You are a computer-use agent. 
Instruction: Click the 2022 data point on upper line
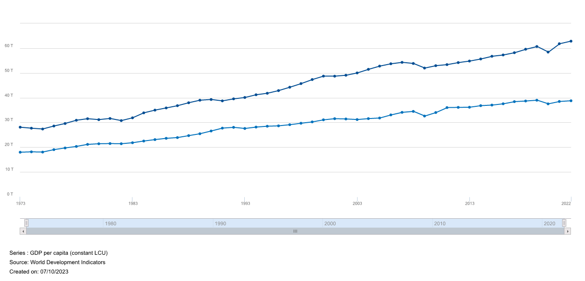(571, 41)
